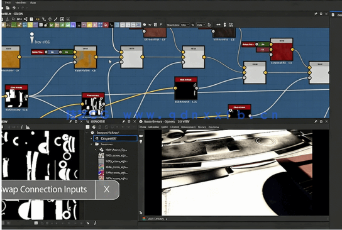Pin the Explorer panel with its pushpin icon

click(123, 121)
